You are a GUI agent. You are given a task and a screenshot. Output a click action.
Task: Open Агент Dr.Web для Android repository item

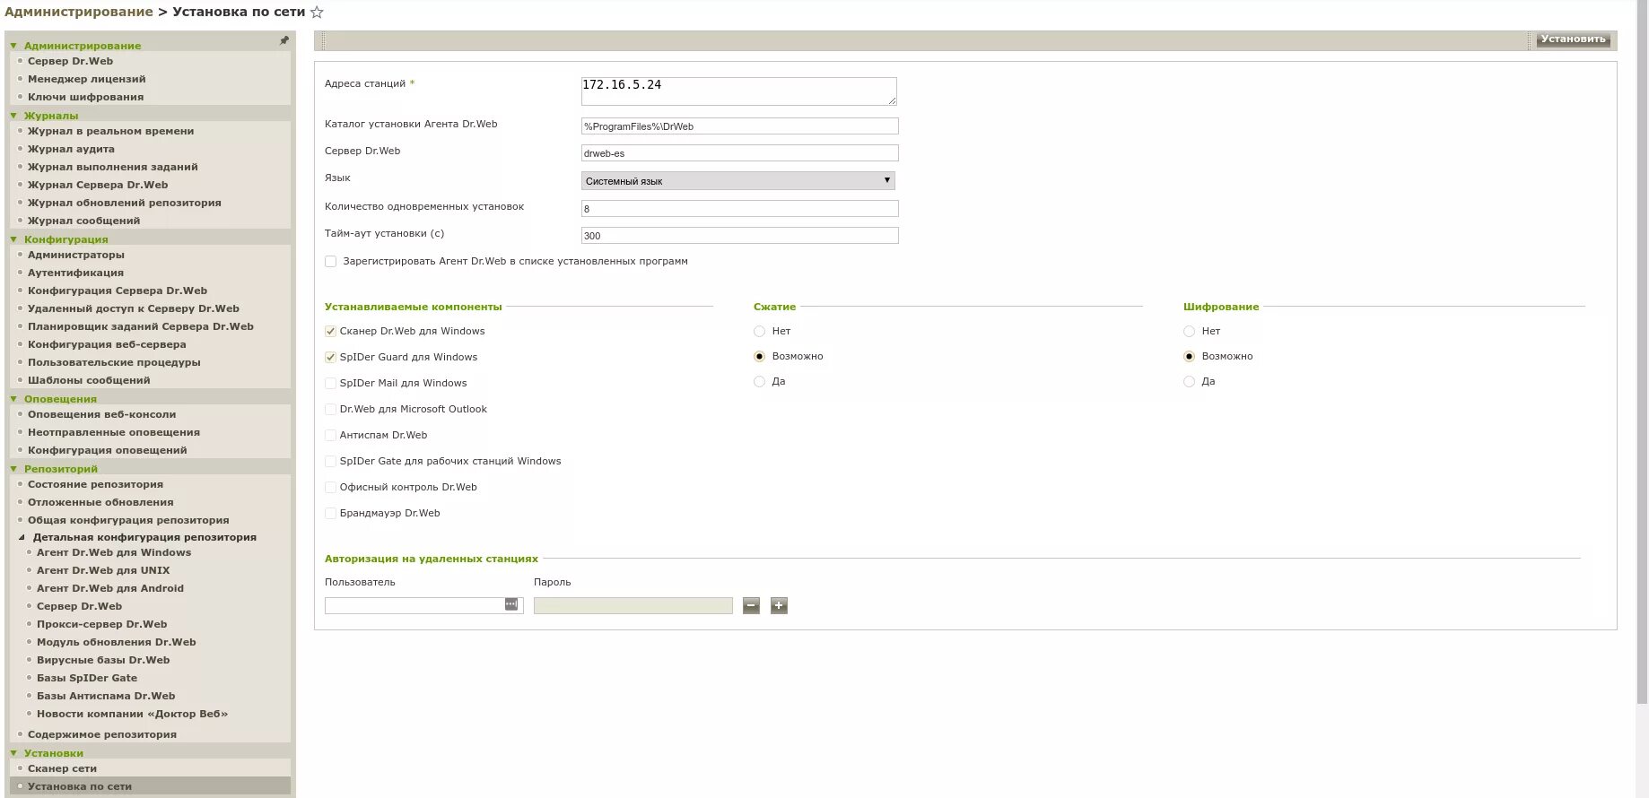(110, 588)
